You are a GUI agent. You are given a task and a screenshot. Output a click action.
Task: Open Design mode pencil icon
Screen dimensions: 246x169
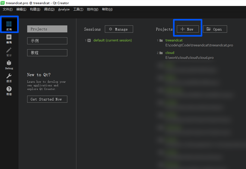coord(9,50)
